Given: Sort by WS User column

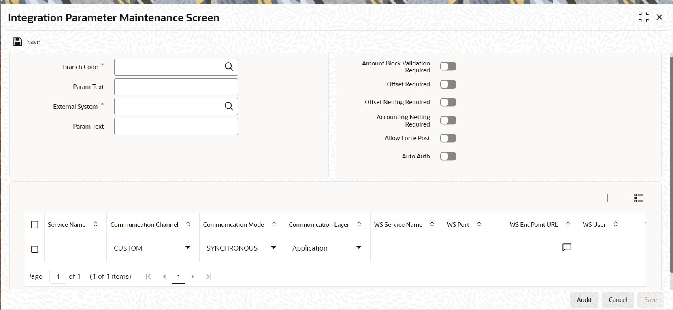Looking at the screenshot, I should [x=615, y=224].
